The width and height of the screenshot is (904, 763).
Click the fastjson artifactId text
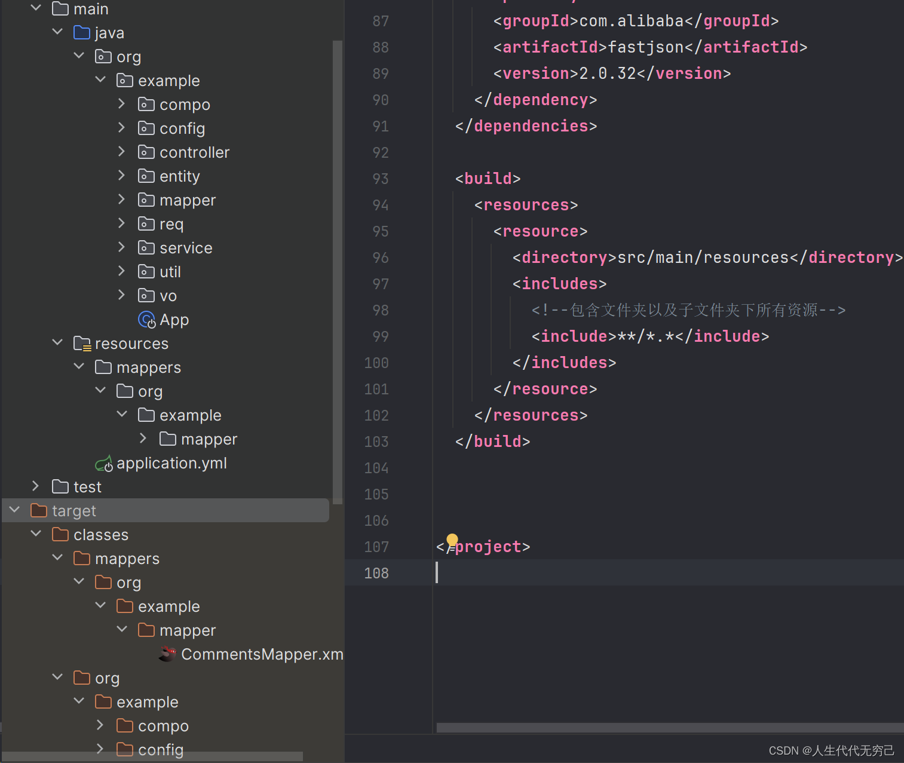pos(646,47)
